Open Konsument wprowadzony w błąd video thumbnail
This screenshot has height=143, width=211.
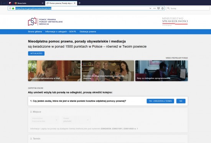click(x=54, y=71)
